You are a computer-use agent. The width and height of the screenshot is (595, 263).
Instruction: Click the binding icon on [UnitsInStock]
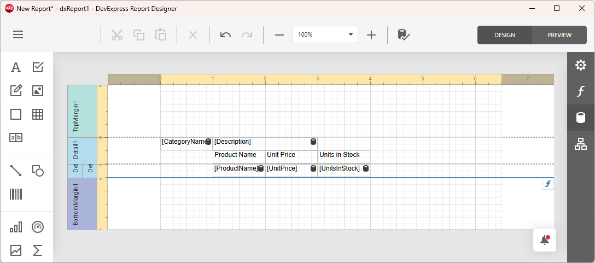click(366, 168)
